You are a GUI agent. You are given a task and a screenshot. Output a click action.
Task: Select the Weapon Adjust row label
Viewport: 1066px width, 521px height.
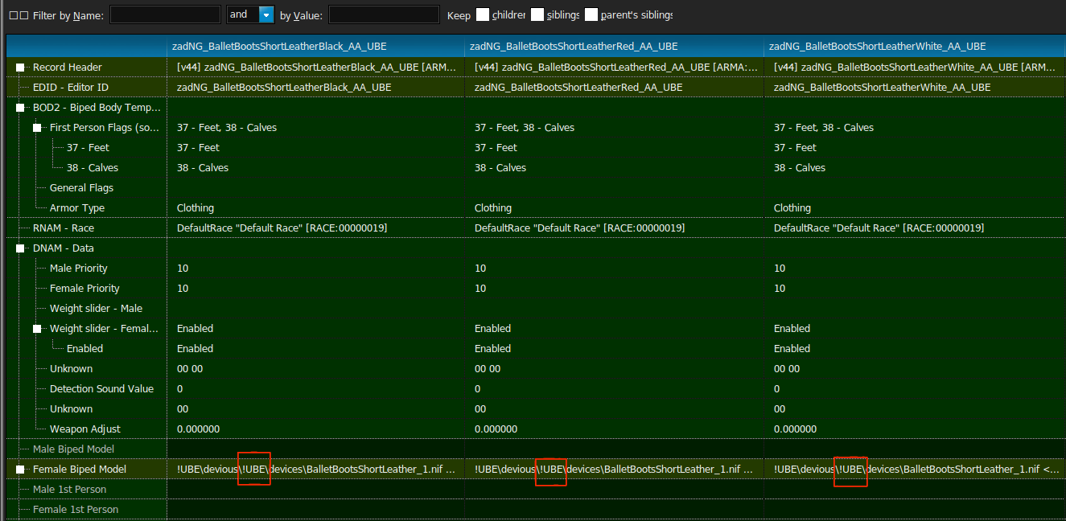[x=85, y=429]
